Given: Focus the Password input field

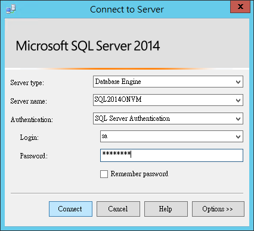Looking at the screenshot, I should coord(172,155).
